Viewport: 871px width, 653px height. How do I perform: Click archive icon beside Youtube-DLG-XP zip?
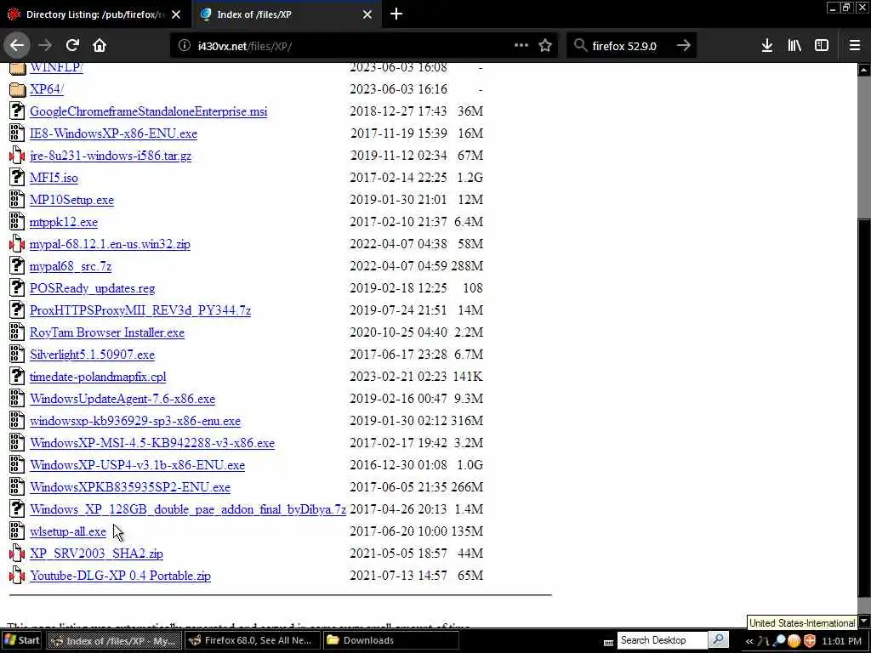[17, 576]
